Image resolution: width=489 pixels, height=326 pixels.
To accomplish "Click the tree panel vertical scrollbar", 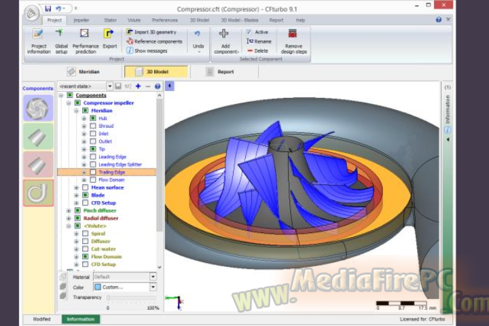I will pos(160,165).
